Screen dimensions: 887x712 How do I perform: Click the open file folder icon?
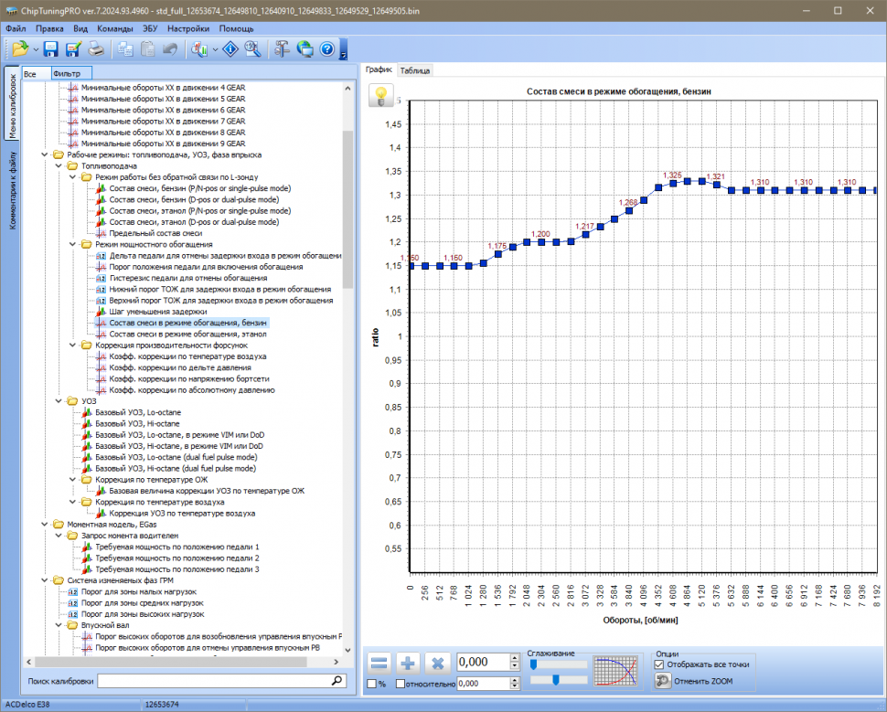[19, 49]
